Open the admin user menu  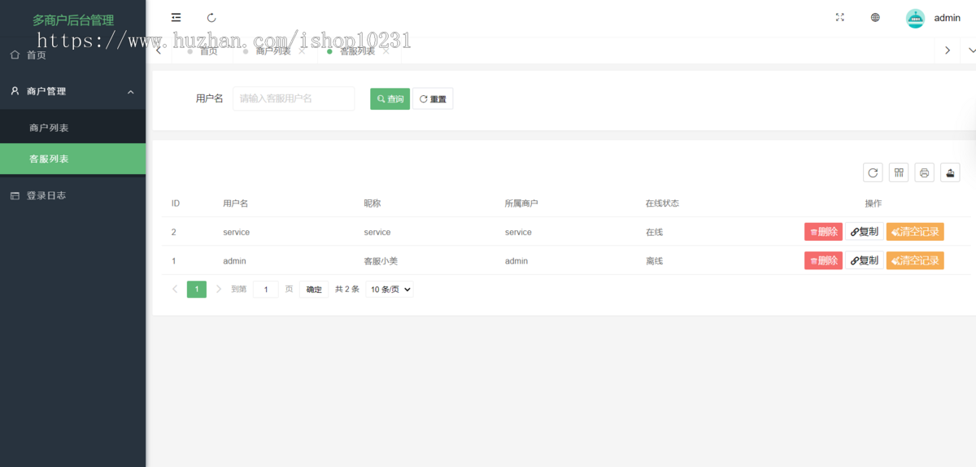(x=947, y=18)
